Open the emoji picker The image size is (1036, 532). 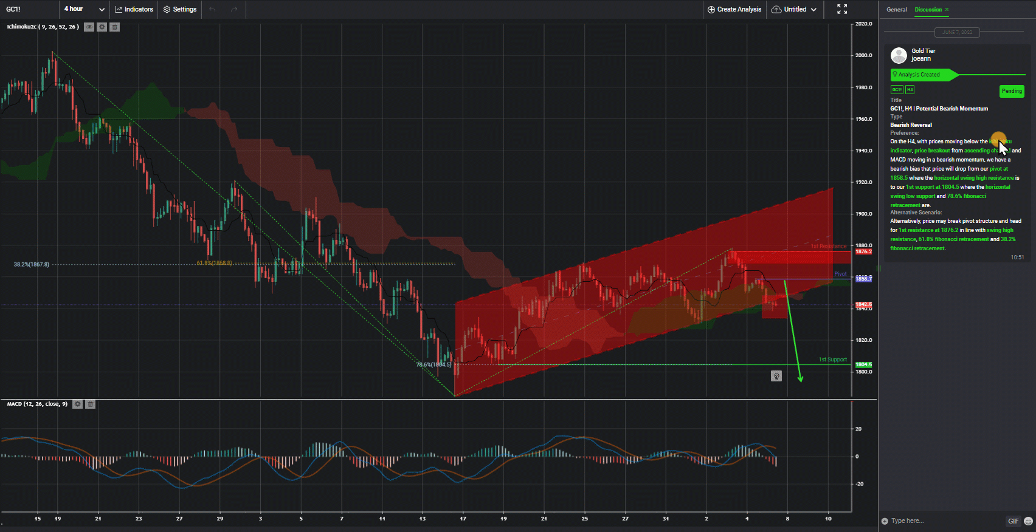[1029, 521]
